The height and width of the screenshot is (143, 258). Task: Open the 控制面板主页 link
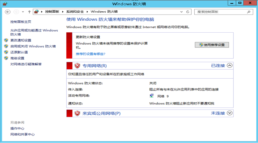point(21,22)
